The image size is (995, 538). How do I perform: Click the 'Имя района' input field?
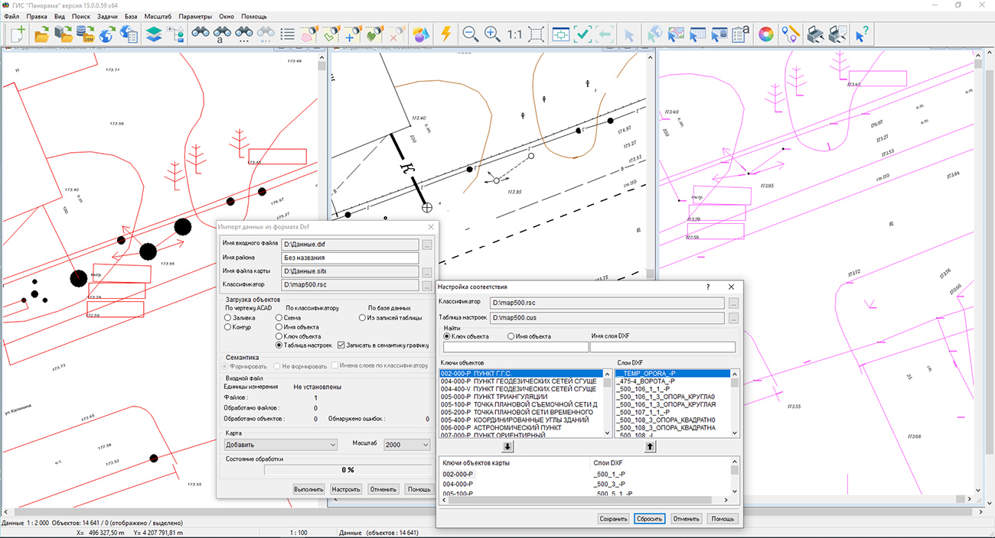[350, 258]
